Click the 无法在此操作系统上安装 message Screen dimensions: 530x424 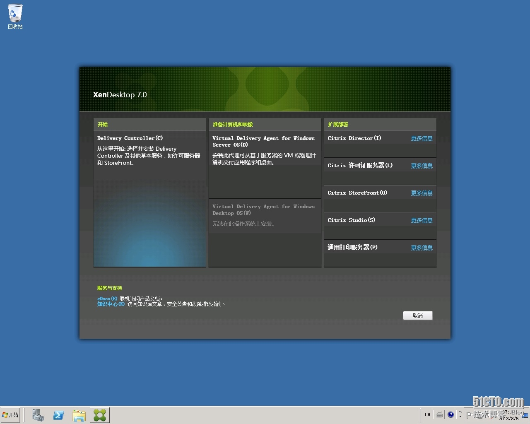point(243,224)
